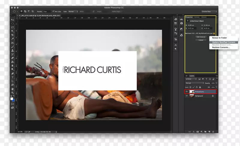Select the Magic Wand tool
The height and width of the screenshot is (146, 240).
point(13,31)
